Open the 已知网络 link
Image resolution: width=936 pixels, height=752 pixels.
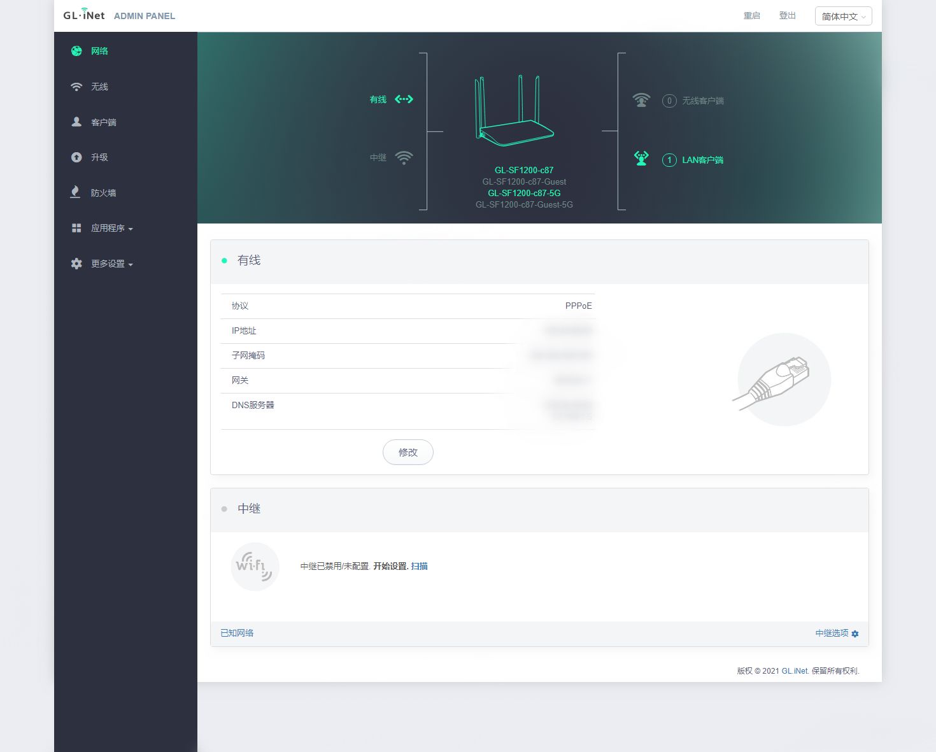point(237,633)
